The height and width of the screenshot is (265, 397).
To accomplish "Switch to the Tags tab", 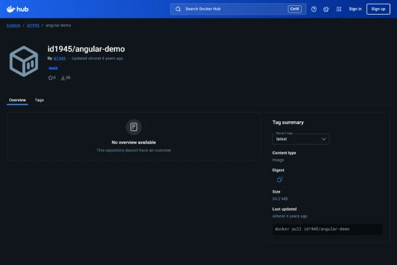I will click(x=39, y=100).
